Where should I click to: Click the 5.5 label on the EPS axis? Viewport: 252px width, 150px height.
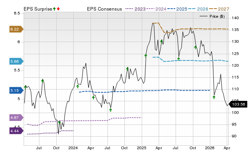17,70
